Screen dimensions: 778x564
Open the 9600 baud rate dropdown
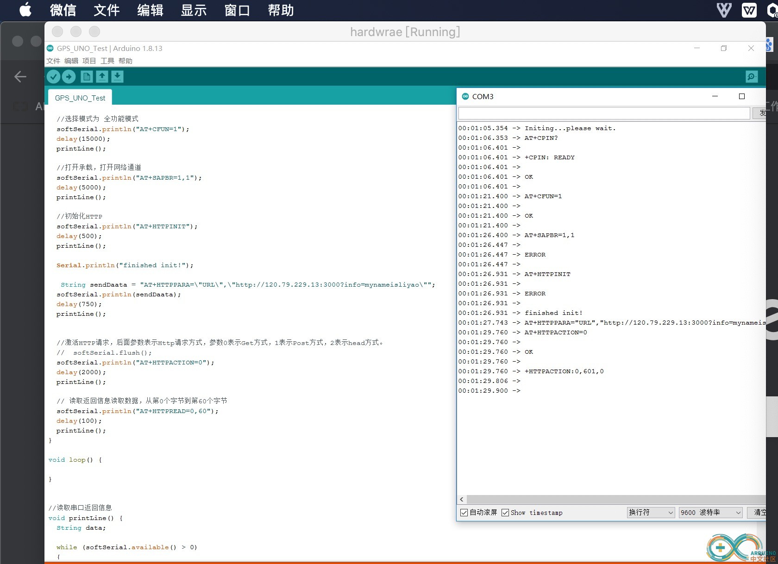[x=710, y=513]
